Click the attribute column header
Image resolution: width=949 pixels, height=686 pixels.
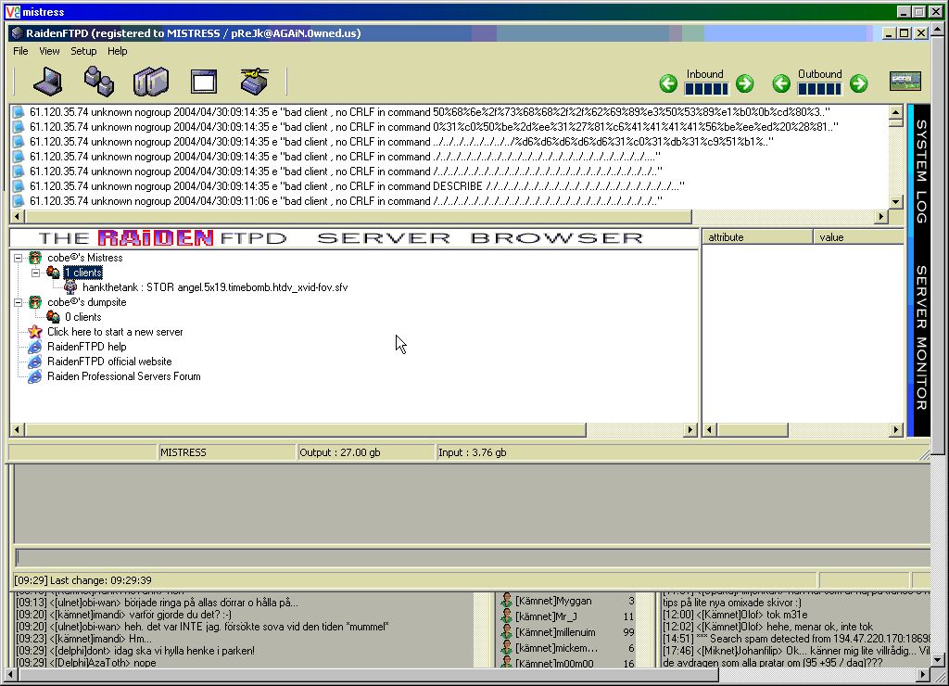[757, 237]
